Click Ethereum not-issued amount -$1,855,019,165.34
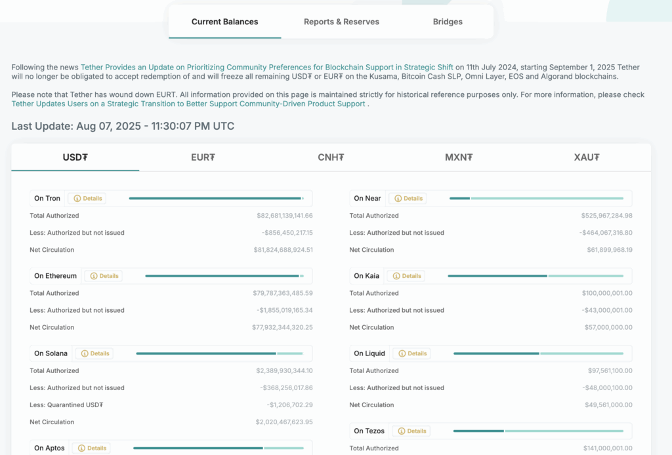672x455 pixels. (285, 310)
